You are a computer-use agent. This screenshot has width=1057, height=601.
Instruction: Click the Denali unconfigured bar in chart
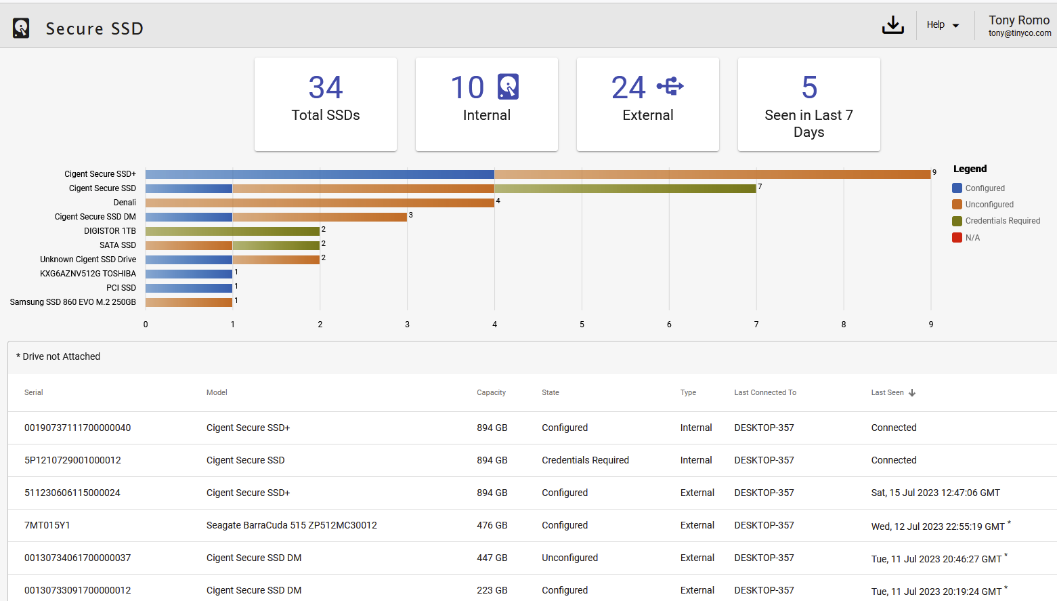[320, 203]
